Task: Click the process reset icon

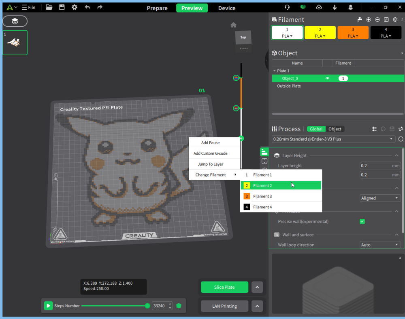Action: click(x=383, y=129)
